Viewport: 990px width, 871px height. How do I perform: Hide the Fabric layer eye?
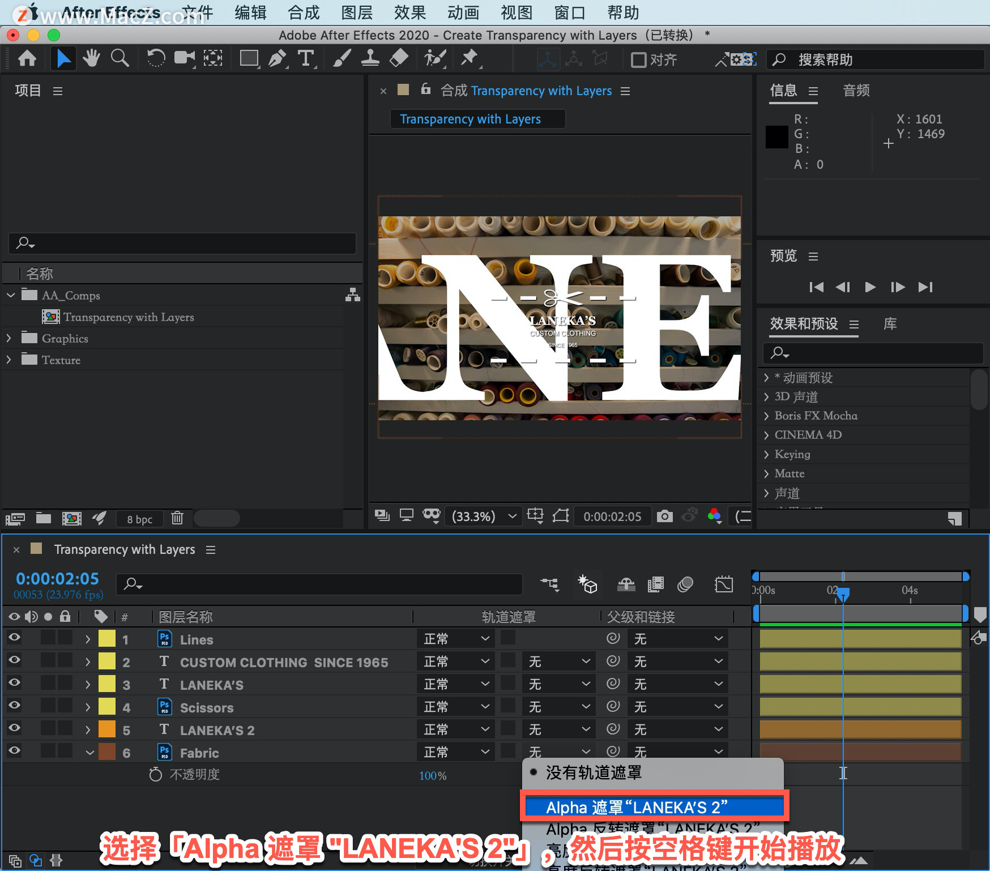coord(14,750)
